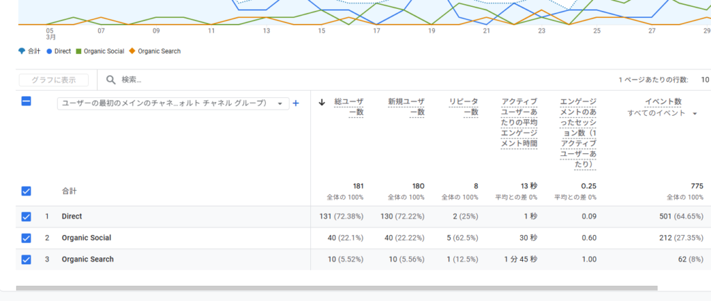Uncheck the Direct row checkbox

(x=26, y=216)
